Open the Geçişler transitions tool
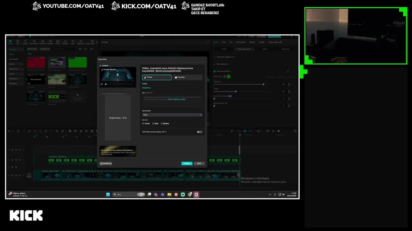 pyautogui.click(x=50, y=42)
